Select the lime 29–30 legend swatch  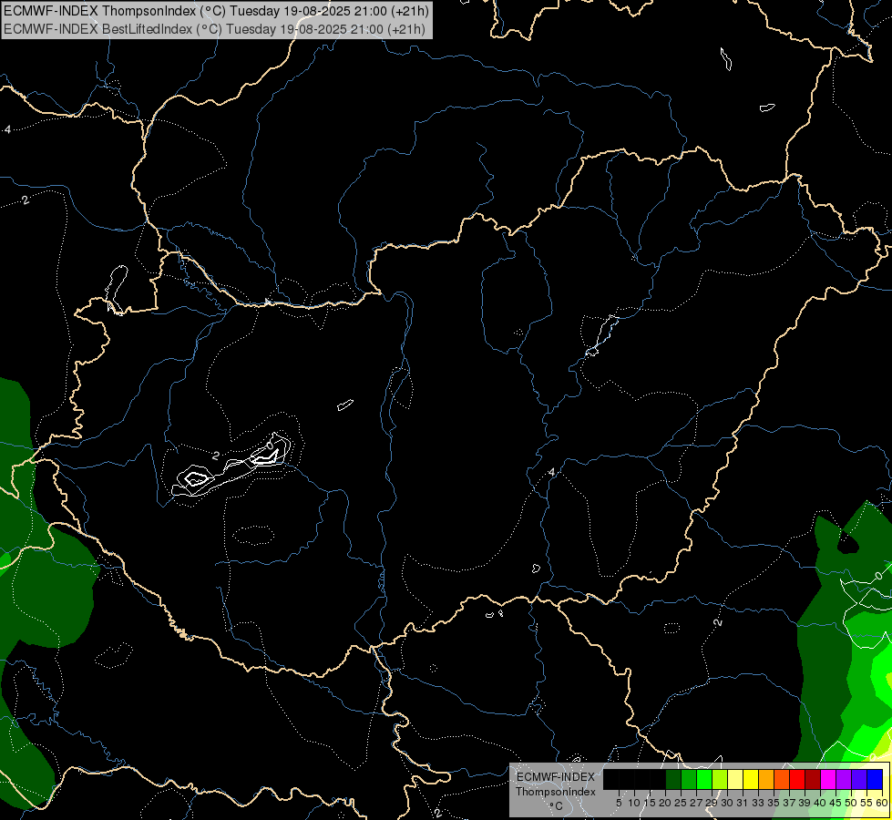[720, 779]
